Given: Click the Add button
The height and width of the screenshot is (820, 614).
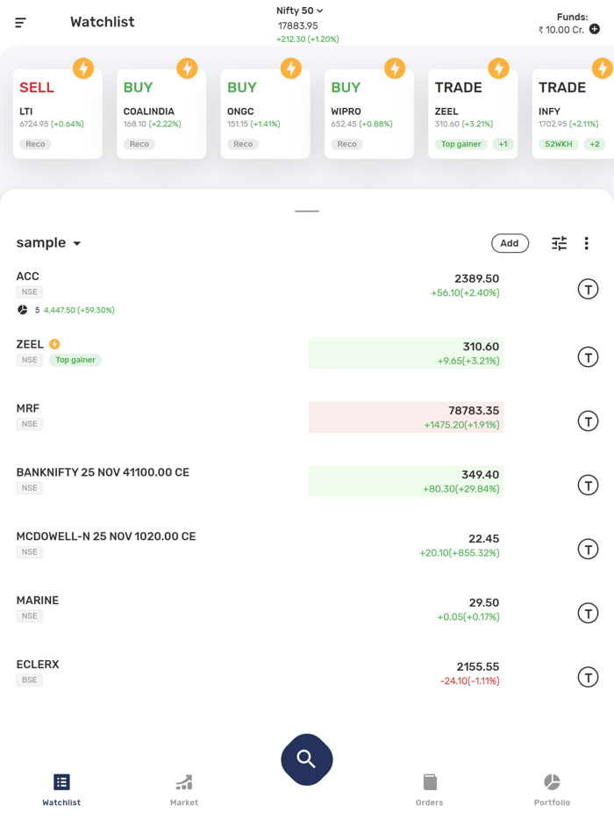Looking at the screenshot, I should coord(510,243).
